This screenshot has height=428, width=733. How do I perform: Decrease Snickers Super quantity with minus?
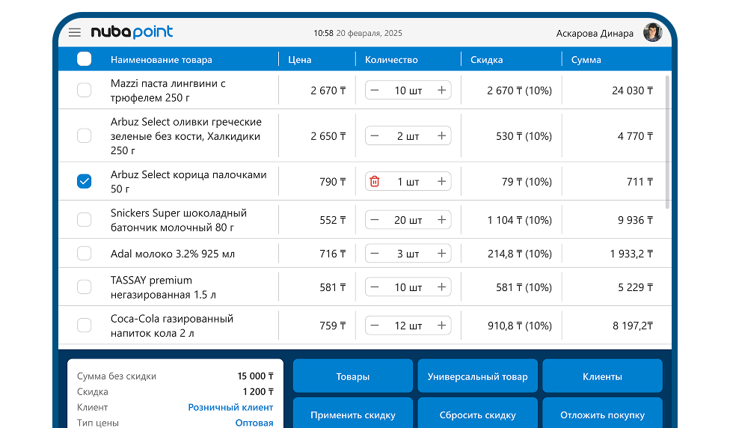(x=375, y=220)
